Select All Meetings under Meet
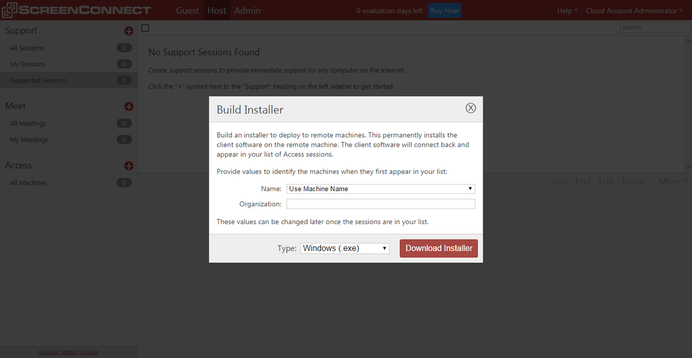 69,124
